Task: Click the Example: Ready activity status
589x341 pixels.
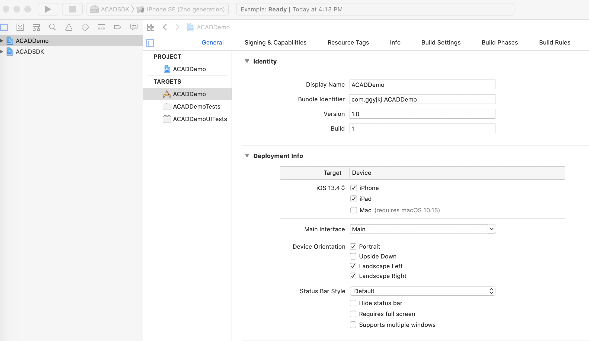Action: point(375,9)
